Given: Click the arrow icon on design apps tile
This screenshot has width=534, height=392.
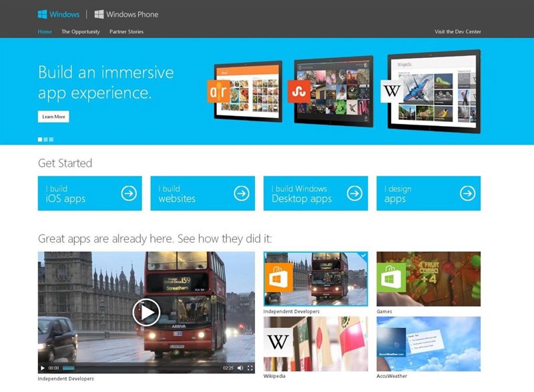Looking at the screenshot, I should tap(467, 193).
